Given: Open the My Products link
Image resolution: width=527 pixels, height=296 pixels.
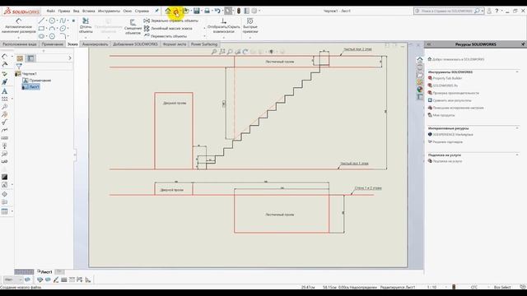Looking at the screenshot, I should click(x=444, y=115).
